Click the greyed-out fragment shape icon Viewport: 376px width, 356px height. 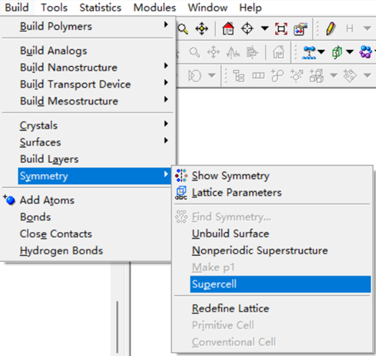tap(195, 76)
